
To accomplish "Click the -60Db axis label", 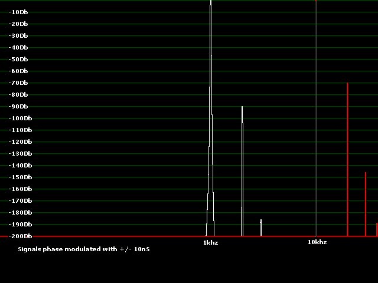I will click(18, 71).
